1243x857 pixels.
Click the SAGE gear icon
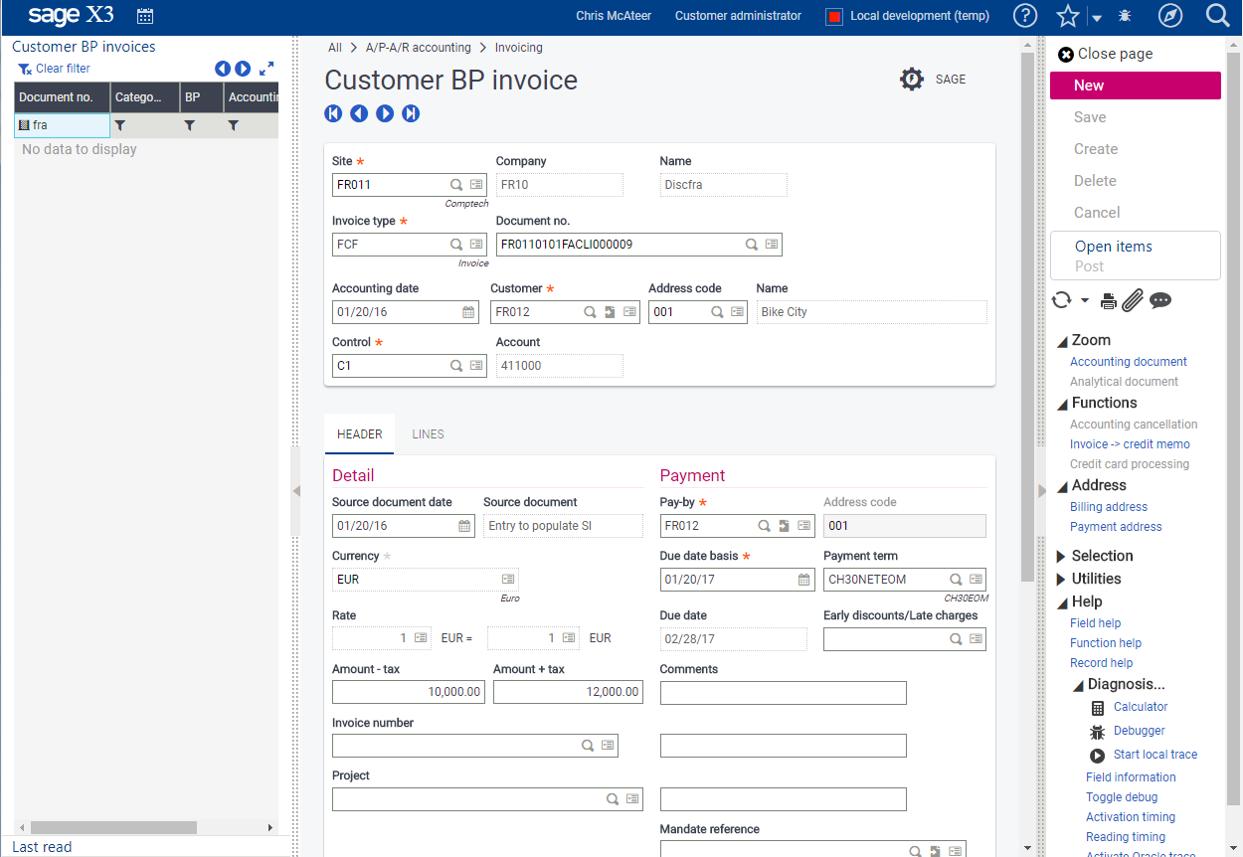coord(912,80)
